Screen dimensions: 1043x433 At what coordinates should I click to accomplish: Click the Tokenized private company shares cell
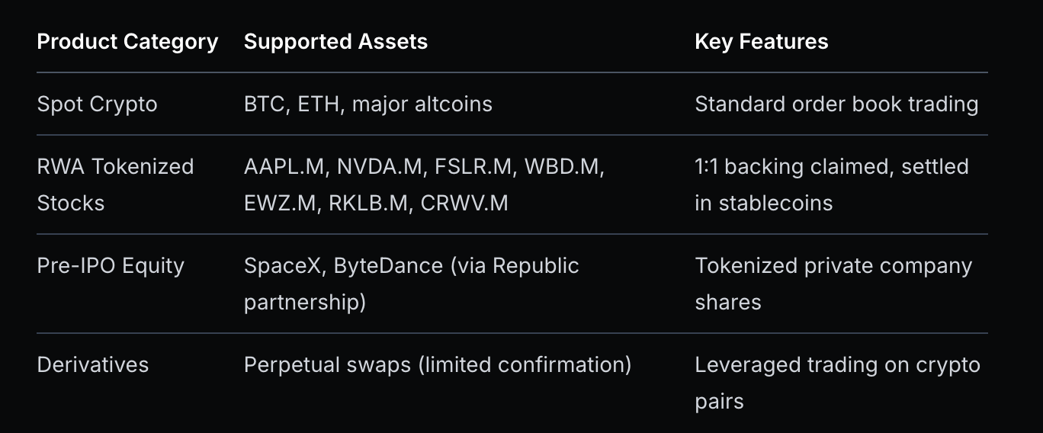(x=833, y=284)
